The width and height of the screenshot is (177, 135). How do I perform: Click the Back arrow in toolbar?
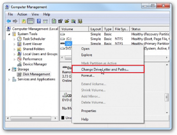click(x=9, y=21)
